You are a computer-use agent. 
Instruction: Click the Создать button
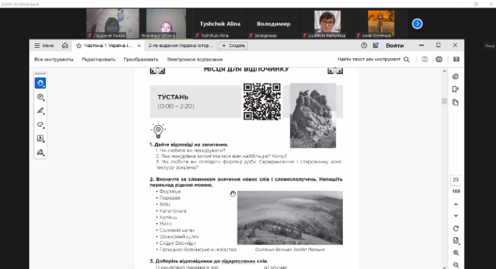[233, 46]
